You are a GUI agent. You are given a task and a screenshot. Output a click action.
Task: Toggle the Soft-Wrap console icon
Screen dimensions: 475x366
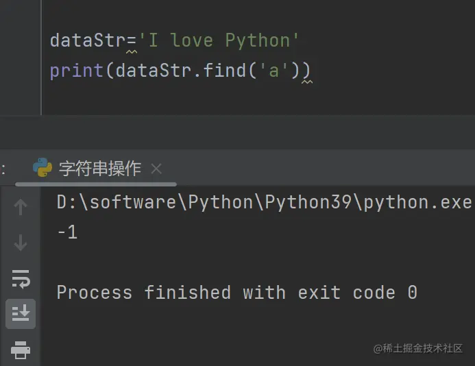coord(21,278)
